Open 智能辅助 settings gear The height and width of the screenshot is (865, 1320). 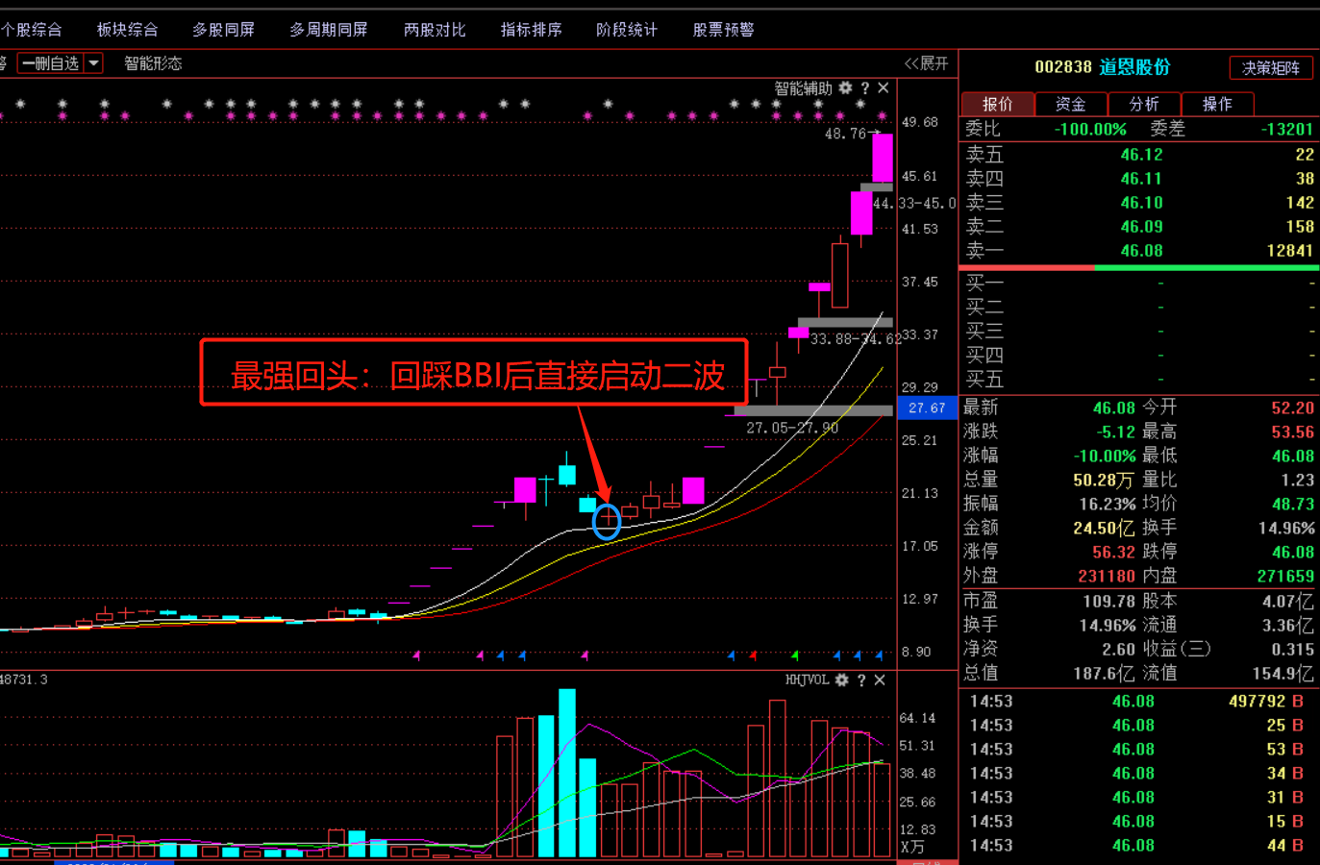click(x=845, y=87)
